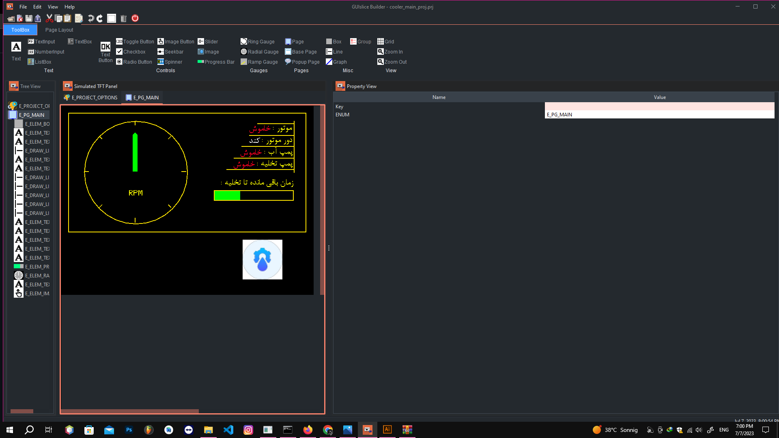Select the Progress Bar tool
Image resolution: width=779 pixels, height=438 pixels.
(x=215, y=62)
